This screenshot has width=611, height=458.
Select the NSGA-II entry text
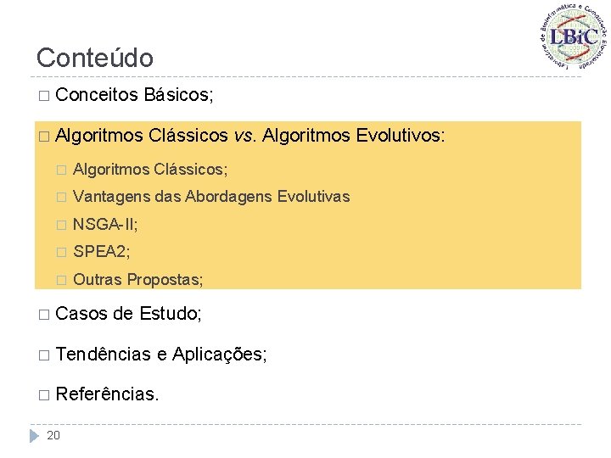105,225
